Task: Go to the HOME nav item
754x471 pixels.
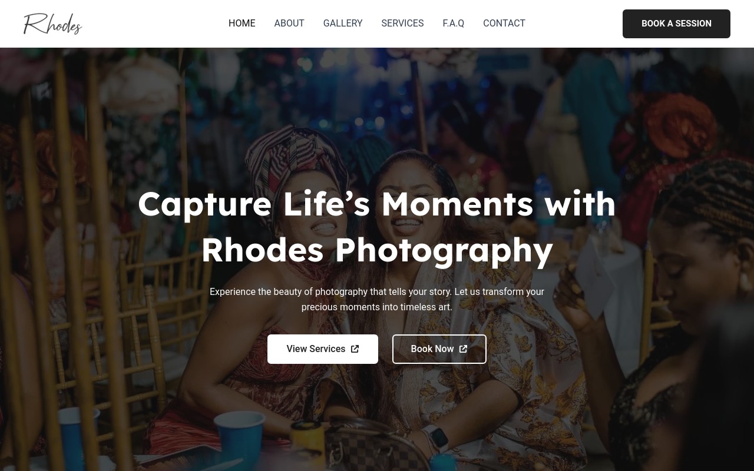Action: (242, 24)
